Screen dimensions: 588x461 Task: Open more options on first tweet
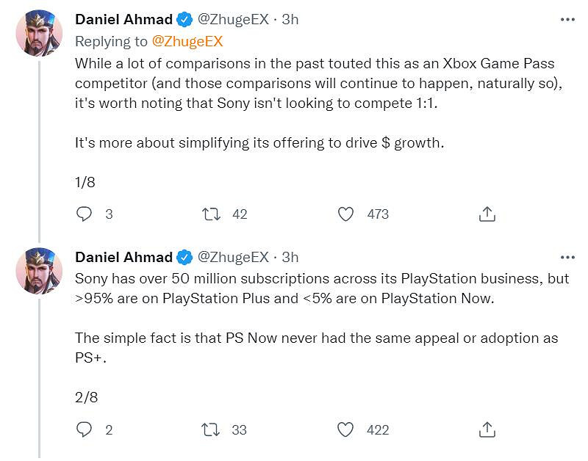click(x=567, y=20)
